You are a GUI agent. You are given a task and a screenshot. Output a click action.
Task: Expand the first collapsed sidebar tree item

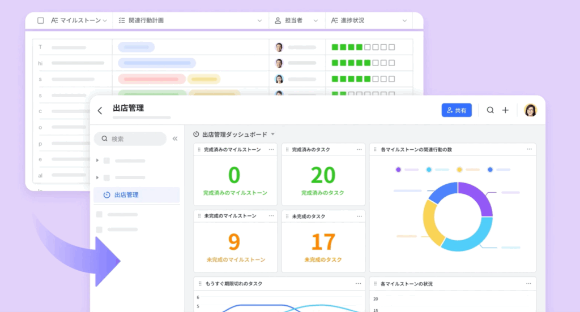(97, 161)
